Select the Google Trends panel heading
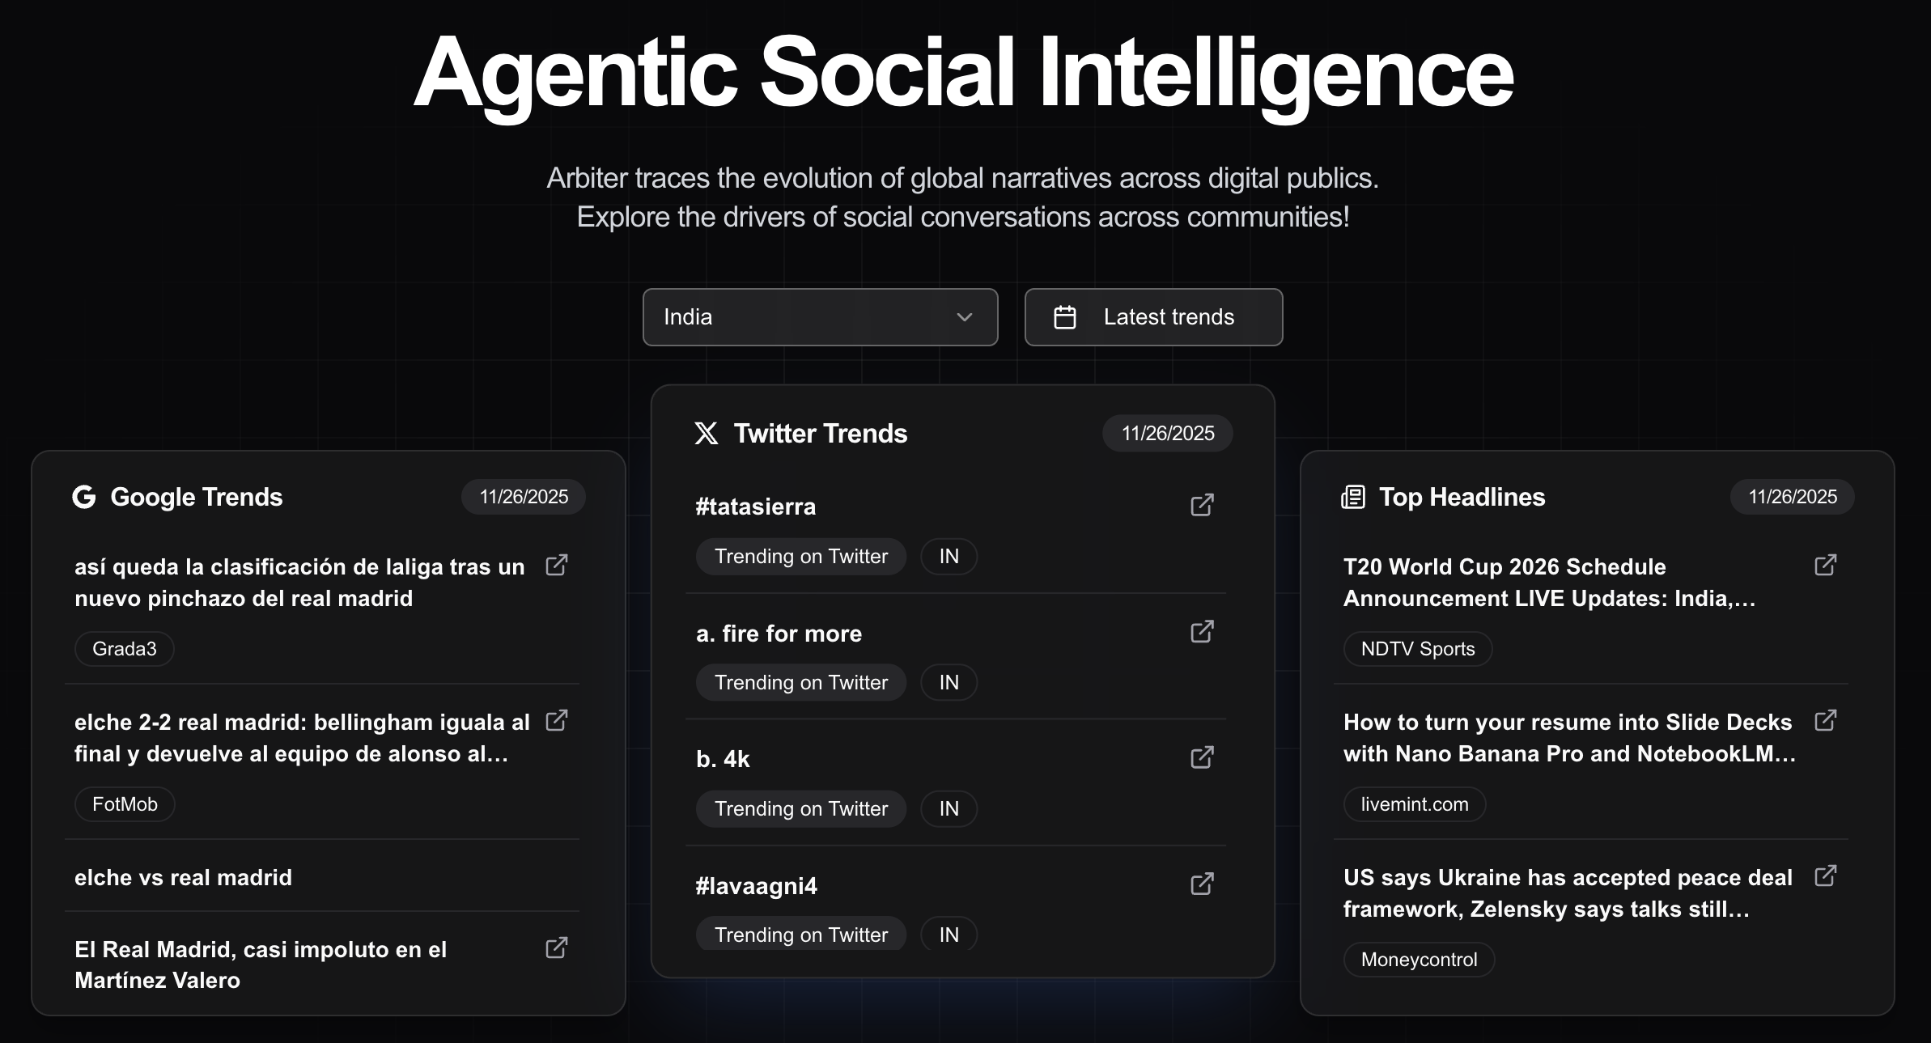Viewport: 1931px width, 1043px height. point(196,497)
